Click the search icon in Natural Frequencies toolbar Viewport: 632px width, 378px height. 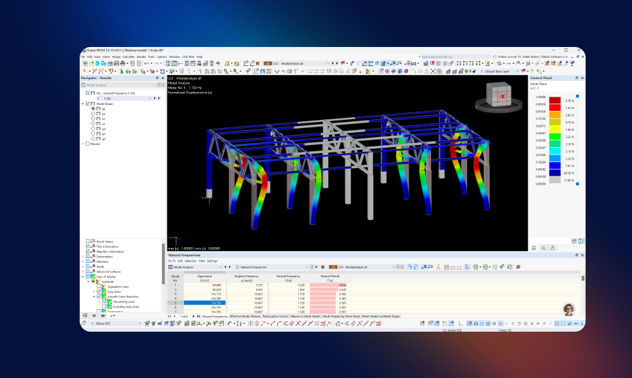pyautogui.click(x=409, y=267)
